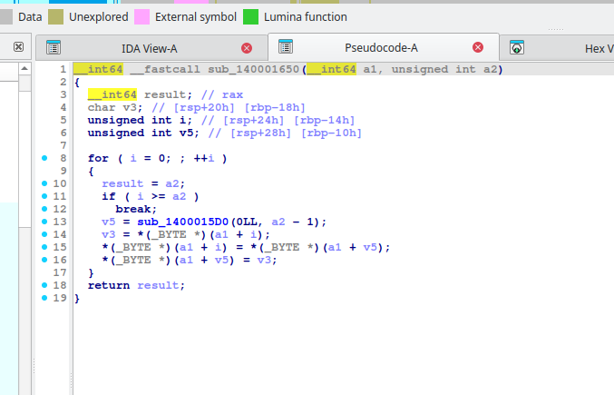Image resolution: width=614 pixels, height=395 pixels.
Task: Click '__fastcall' keyword in function signature
Action: pos(165,69)
